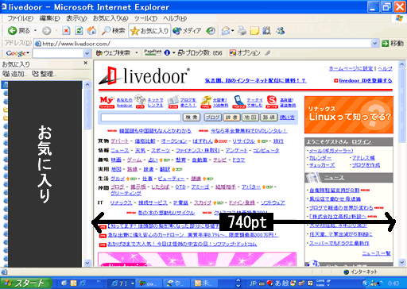The height and width of the screenshot is (289, 407).
Task: Click the PageRank indicator bar
Action: [153, 52]
